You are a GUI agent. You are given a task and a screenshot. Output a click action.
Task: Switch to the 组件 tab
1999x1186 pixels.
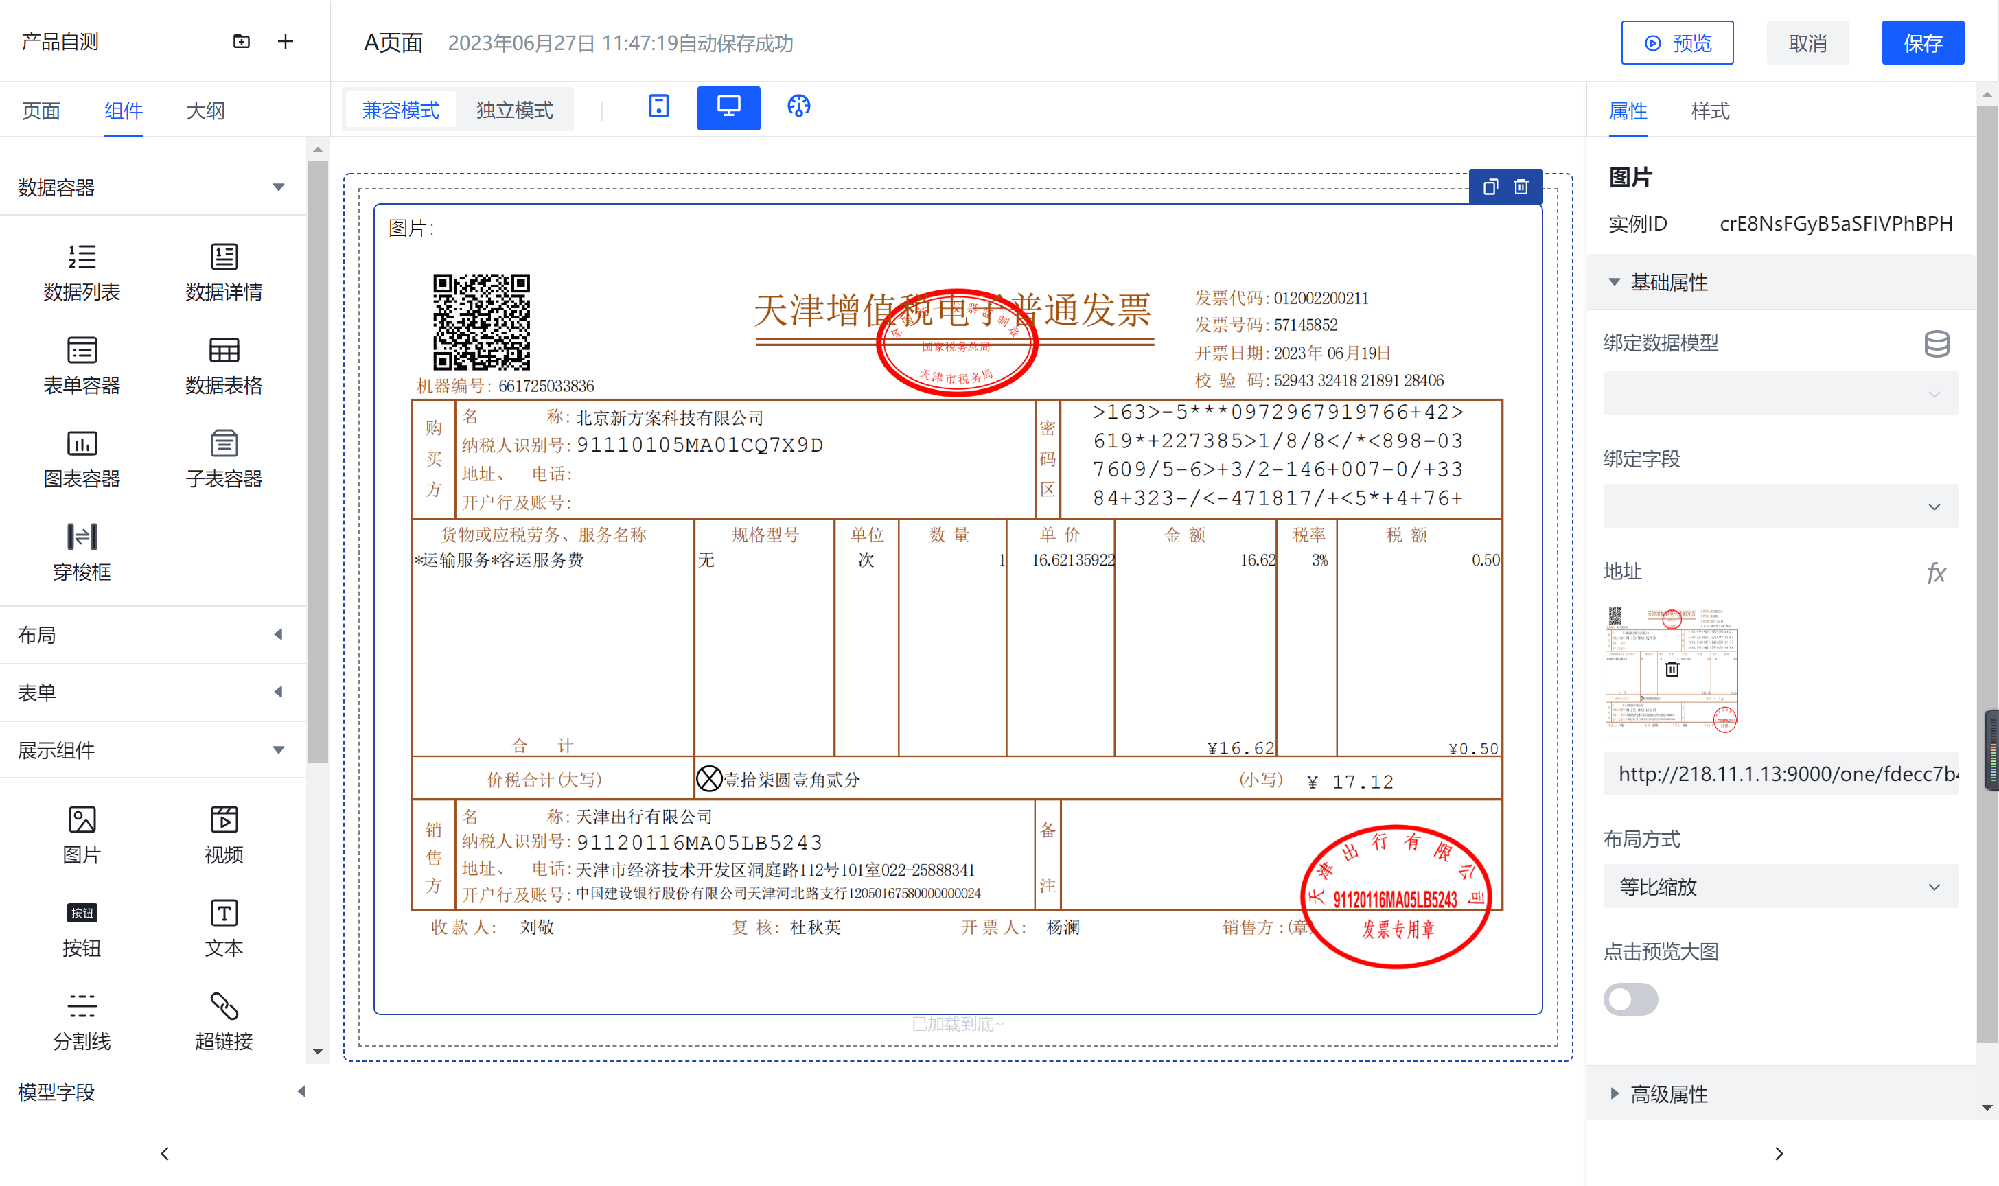tap(123, 111)
